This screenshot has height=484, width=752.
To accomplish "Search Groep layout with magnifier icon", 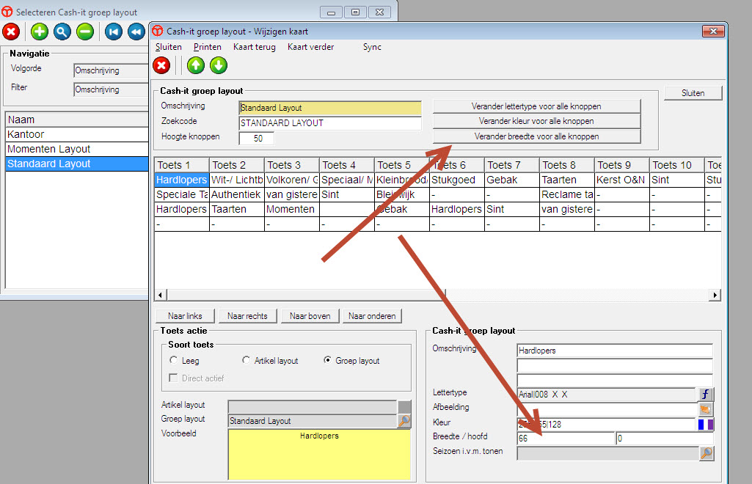I will [404, 421].
